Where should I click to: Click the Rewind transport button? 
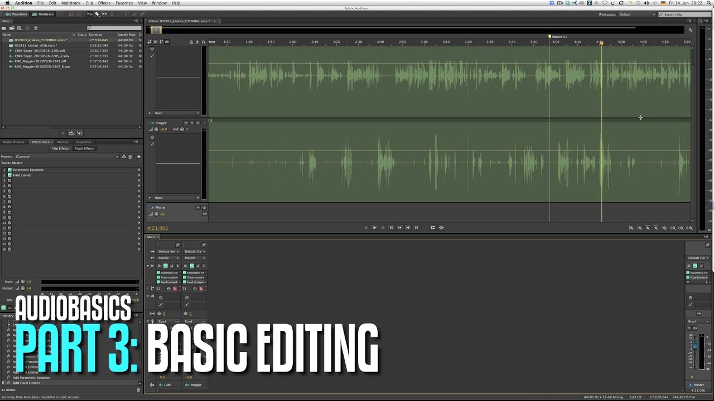pyautogui.click(x=399, y=227)
